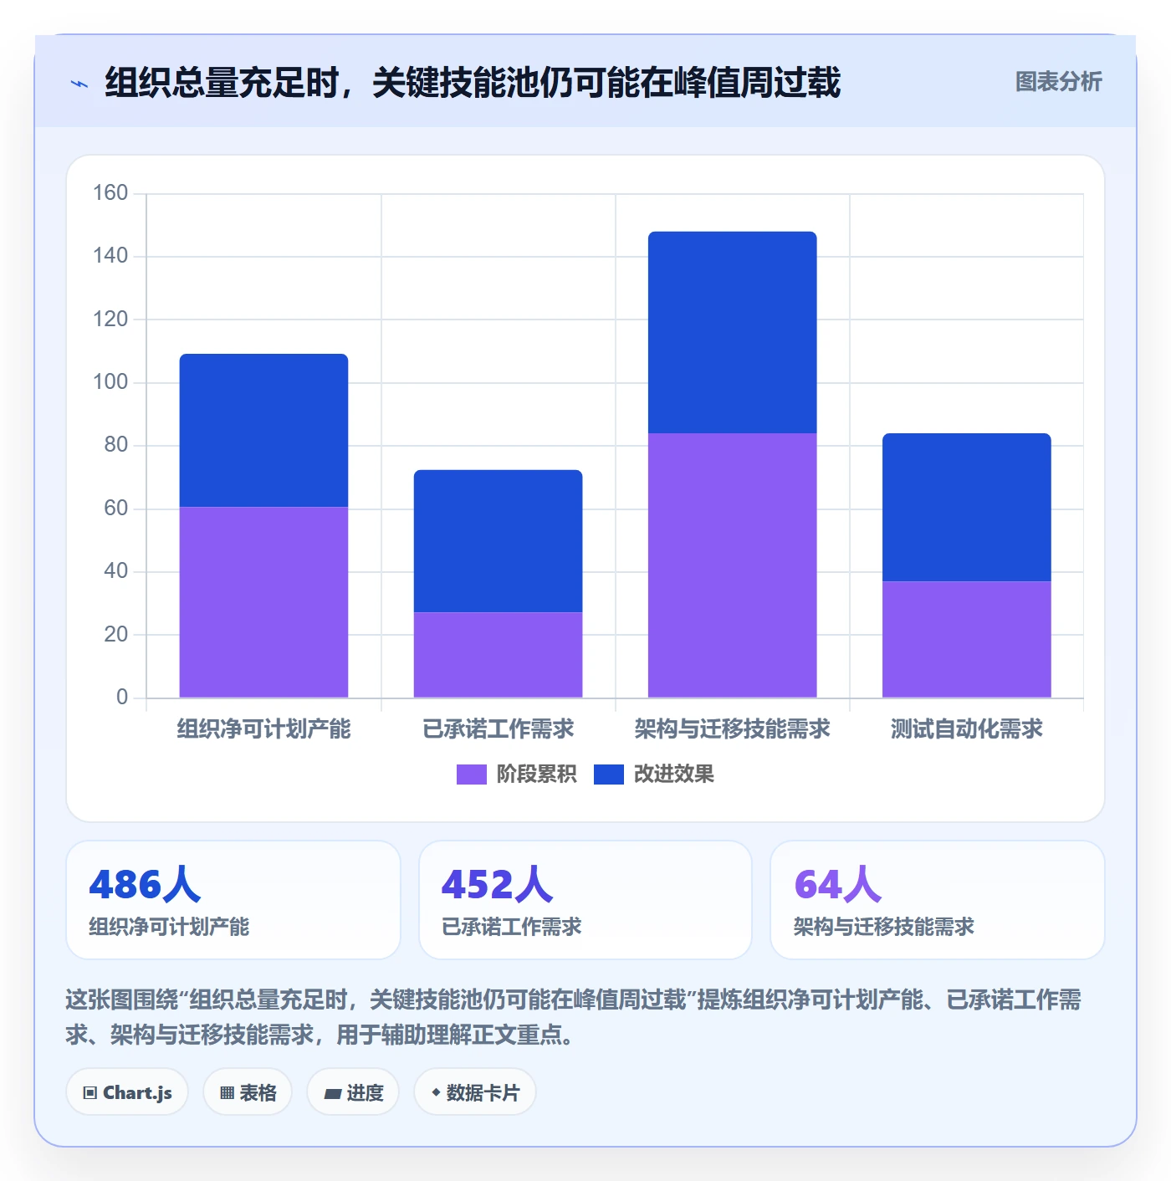Click the description paragraph starting 这张图围绕
The image size is (1171, 1181).
tap(574, 1017)
